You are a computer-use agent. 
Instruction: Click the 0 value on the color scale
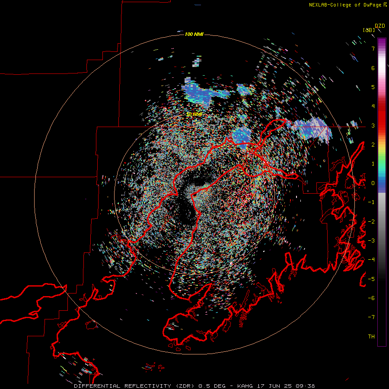[373, 183]
